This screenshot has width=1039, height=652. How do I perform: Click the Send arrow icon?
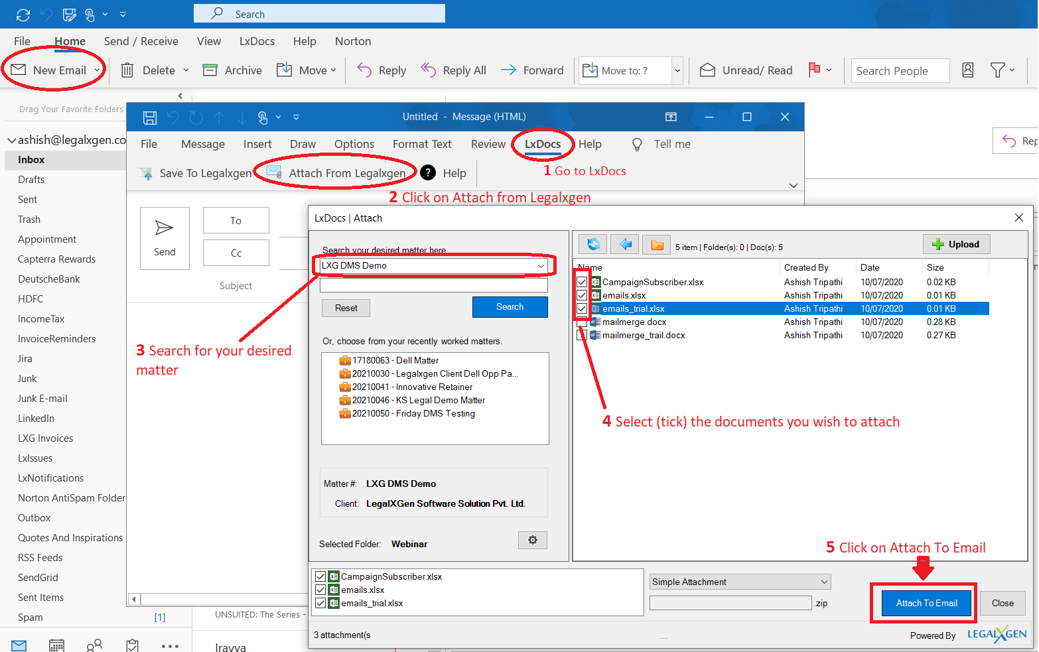(x=164, y=229)
